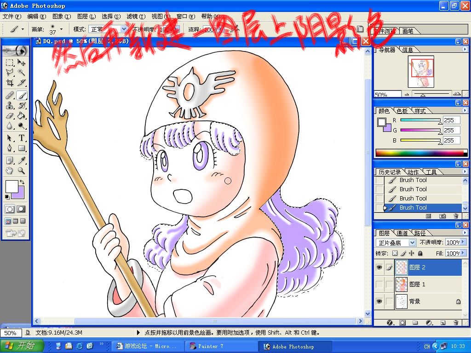Open the History panel flyout menu
Screen dimensions: 471x353
click(x=465, y=171)
